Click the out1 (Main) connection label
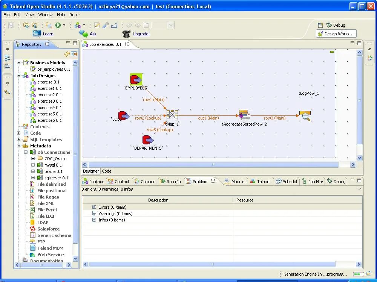Image resolution: width=377 pixels, height=282 pixels. 208,118
